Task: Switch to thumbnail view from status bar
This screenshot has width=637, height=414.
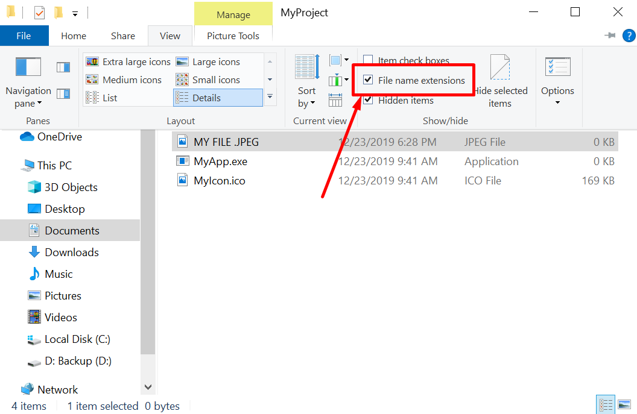Action: click(626, 404)
